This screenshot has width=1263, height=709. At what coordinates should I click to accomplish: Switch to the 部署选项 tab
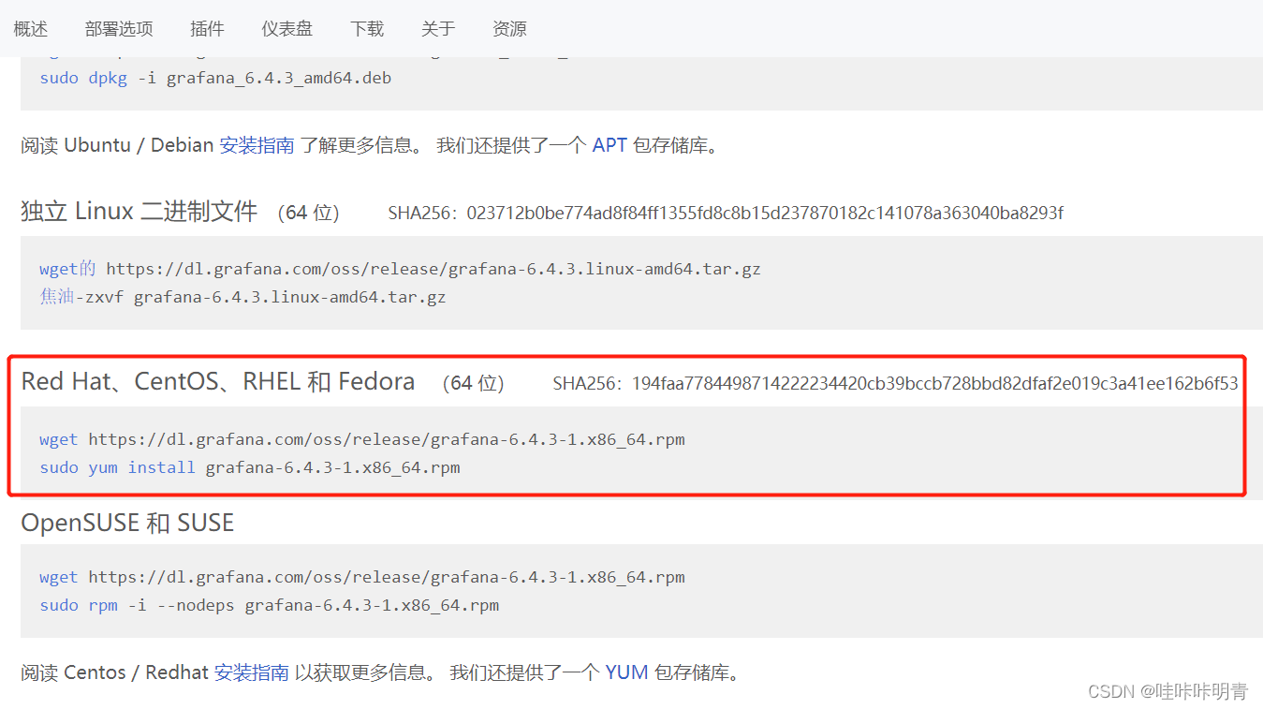tap(119, 29)
